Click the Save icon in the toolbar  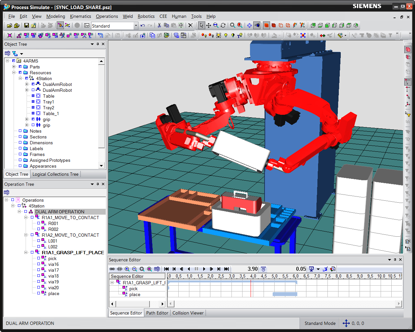pyautogui.click(x=27, y=25)
